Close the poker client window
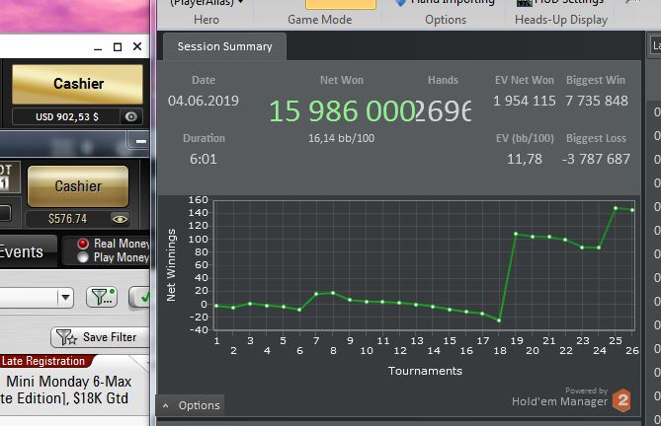 pyautogui.click(x=137, y=46)
